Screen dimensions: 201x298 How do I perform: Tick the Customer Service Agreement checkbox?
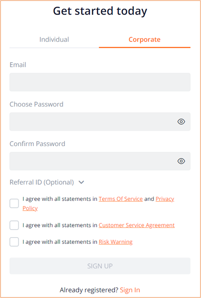pos(14,225)
